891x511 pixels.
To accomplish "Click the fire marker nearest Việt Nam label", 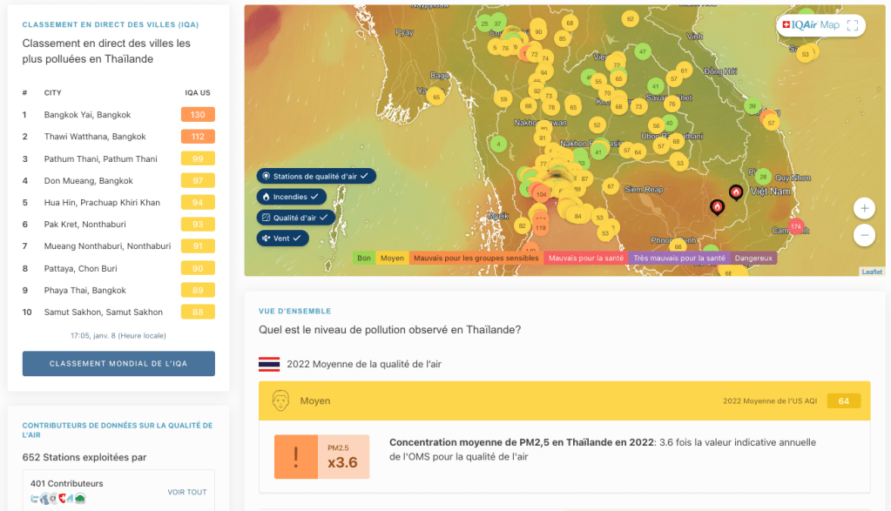I will [x=735, y=192].
